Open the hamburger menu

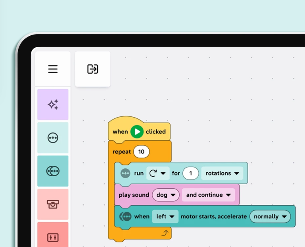(53, 69)
